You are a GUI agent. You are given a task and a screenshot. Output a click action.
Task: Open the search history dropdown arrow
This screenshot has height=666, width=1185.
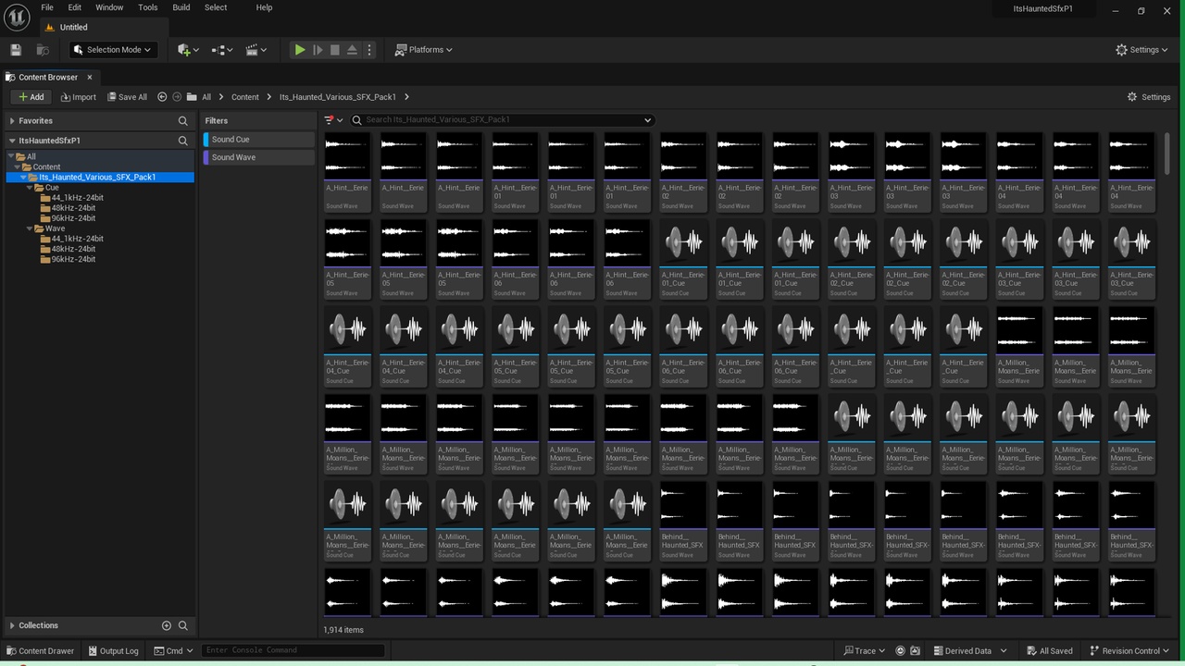[647, 120]
